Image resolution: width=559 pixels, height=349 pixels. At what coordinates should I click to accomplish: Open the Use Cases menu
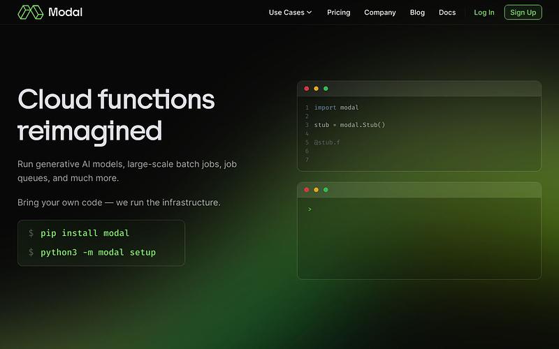pyautogui.click(x=290, y=13)
